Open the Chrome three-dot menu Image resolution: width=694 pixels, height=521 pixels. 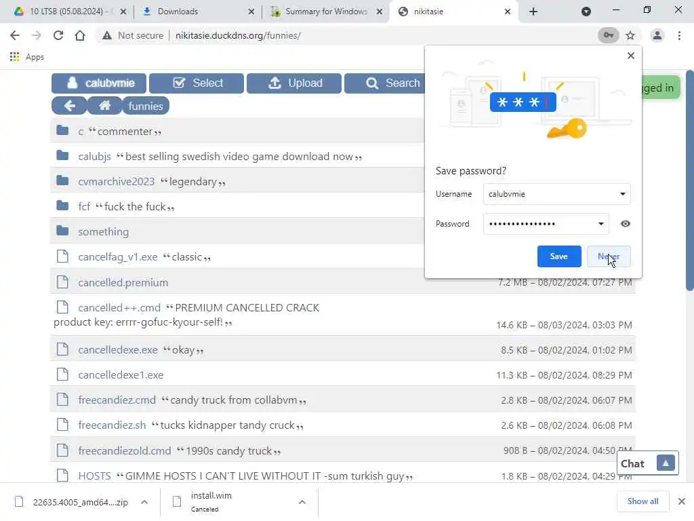point(679,35)
